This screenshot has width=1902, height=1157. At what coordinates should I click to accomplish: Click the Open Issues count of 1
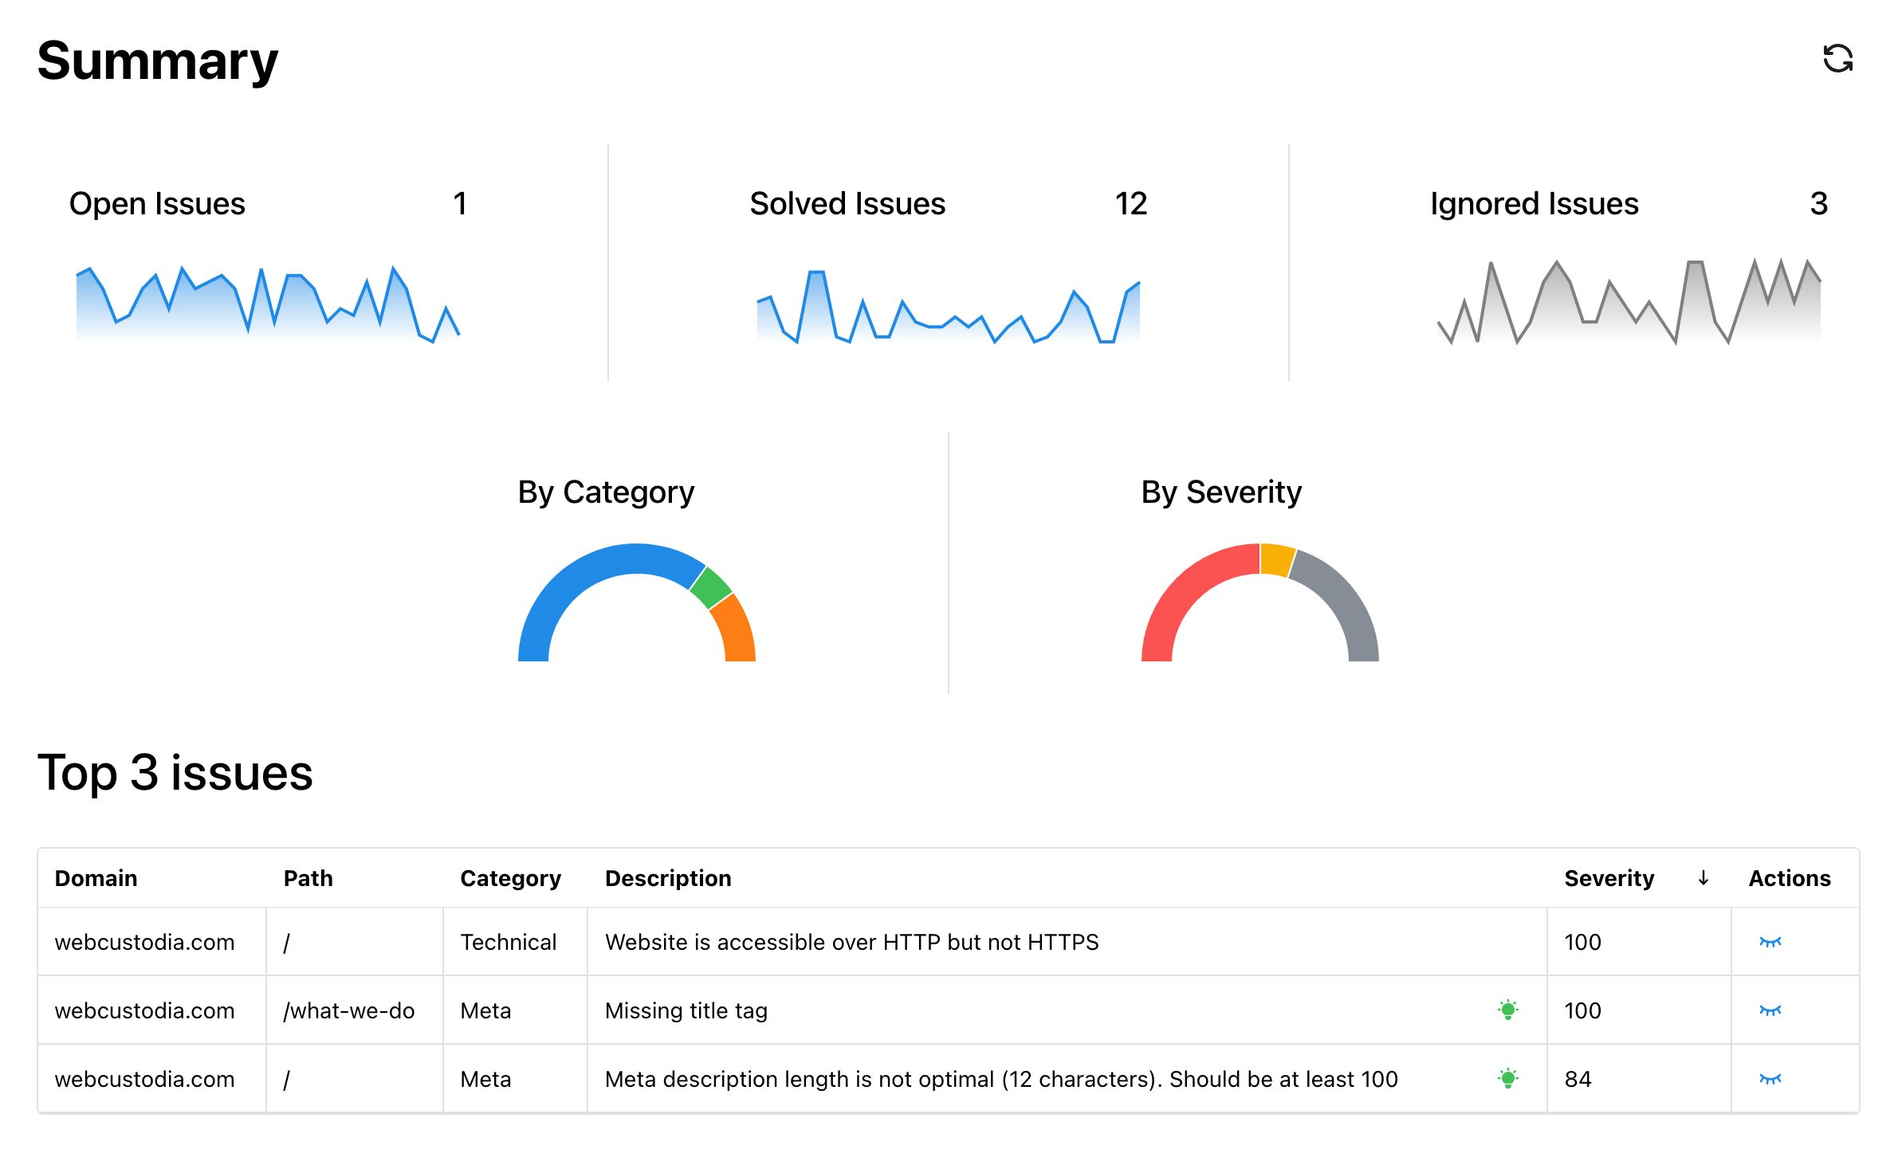461,205
